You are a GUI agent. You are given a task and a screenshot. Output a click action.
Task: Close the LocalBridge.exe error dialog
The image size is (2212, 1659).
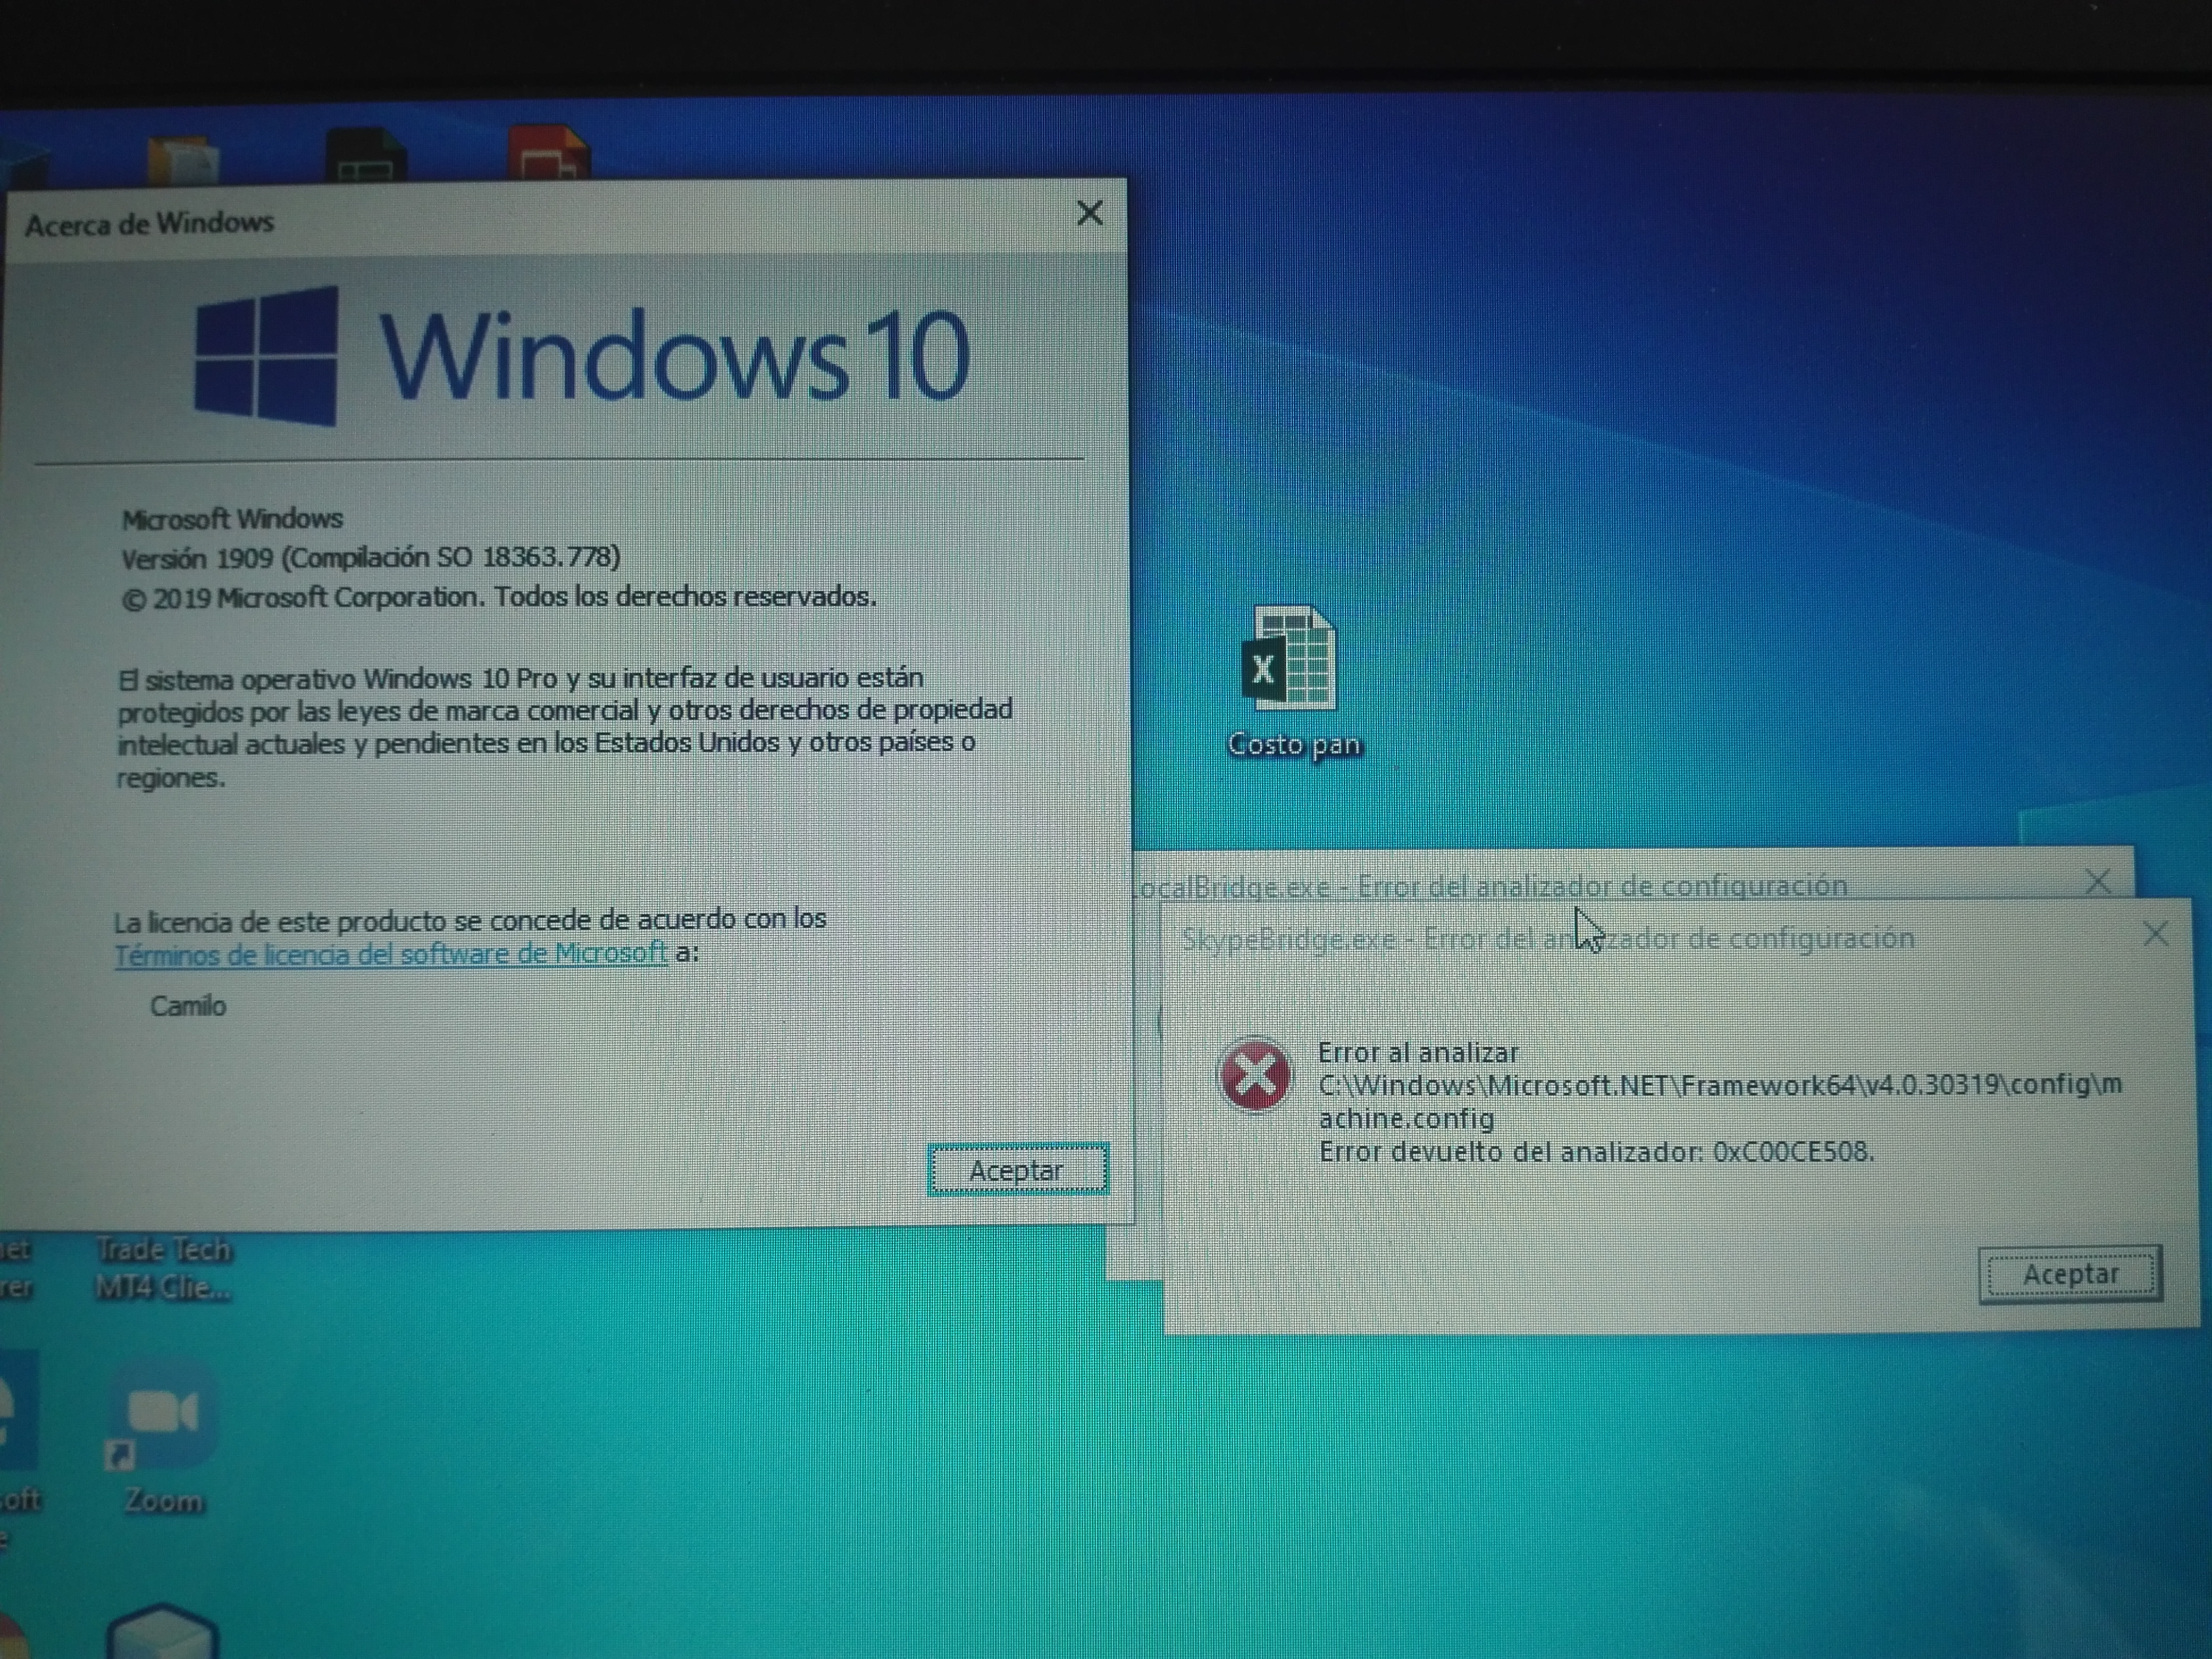pos(2098,881)
